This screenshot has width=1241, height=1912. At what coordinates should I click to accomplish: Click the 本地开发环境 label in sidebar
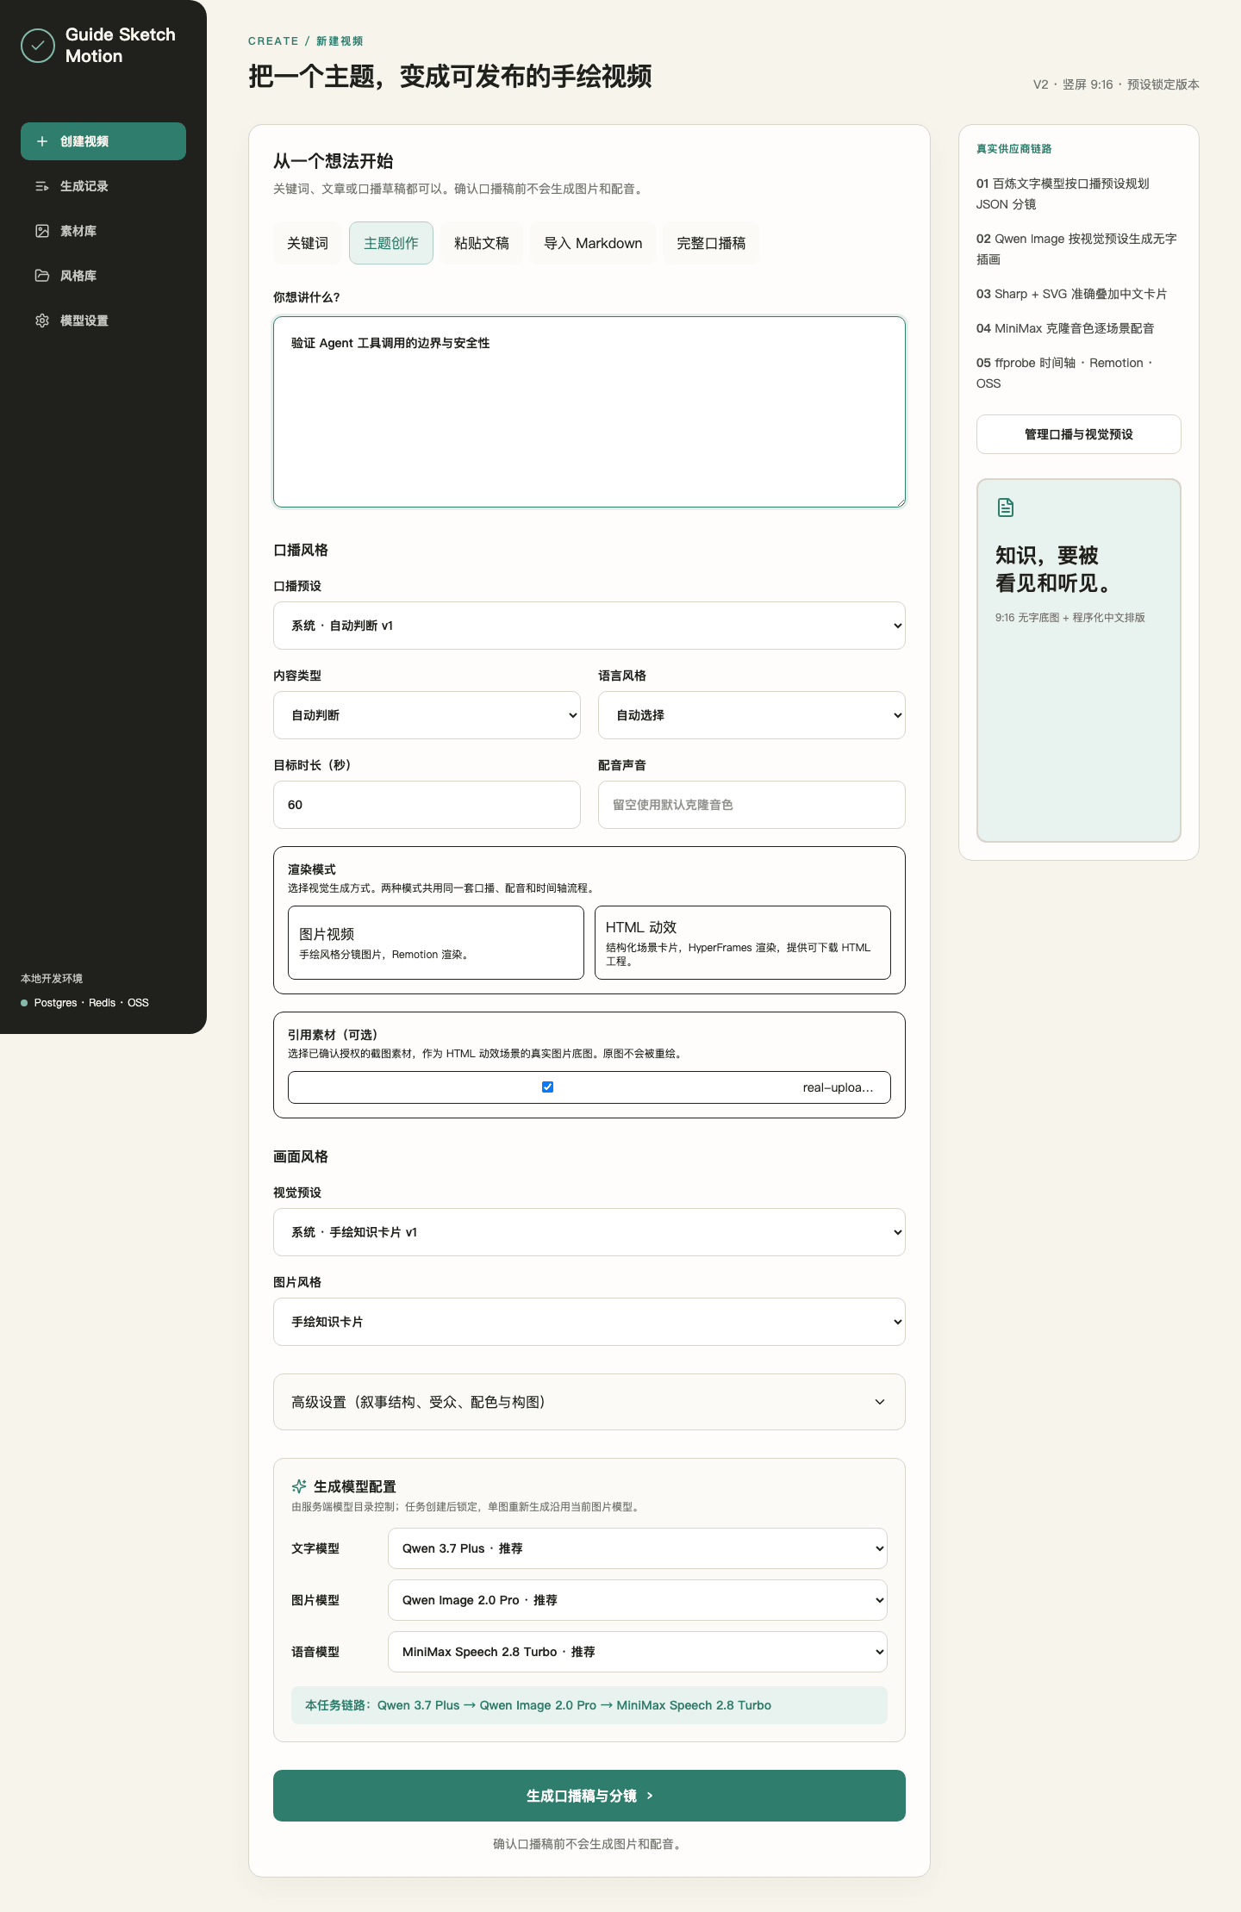click(52, 979)
